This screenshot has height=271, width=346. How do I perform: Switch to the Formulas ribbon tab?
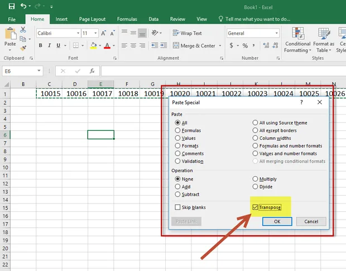[x=127, y=19]
